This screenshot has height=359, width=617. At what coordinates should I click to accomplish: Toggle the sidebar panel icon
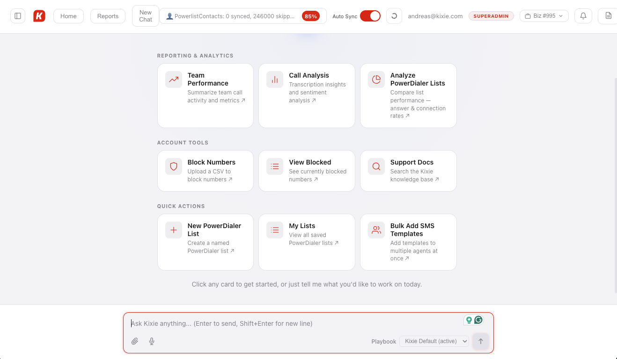(x=18, y=16)
